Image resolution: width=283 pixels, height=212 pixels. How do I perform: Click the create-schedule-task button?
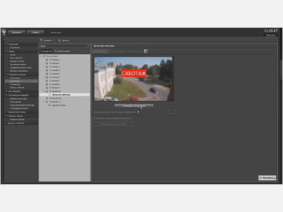[x=113, y=124]
